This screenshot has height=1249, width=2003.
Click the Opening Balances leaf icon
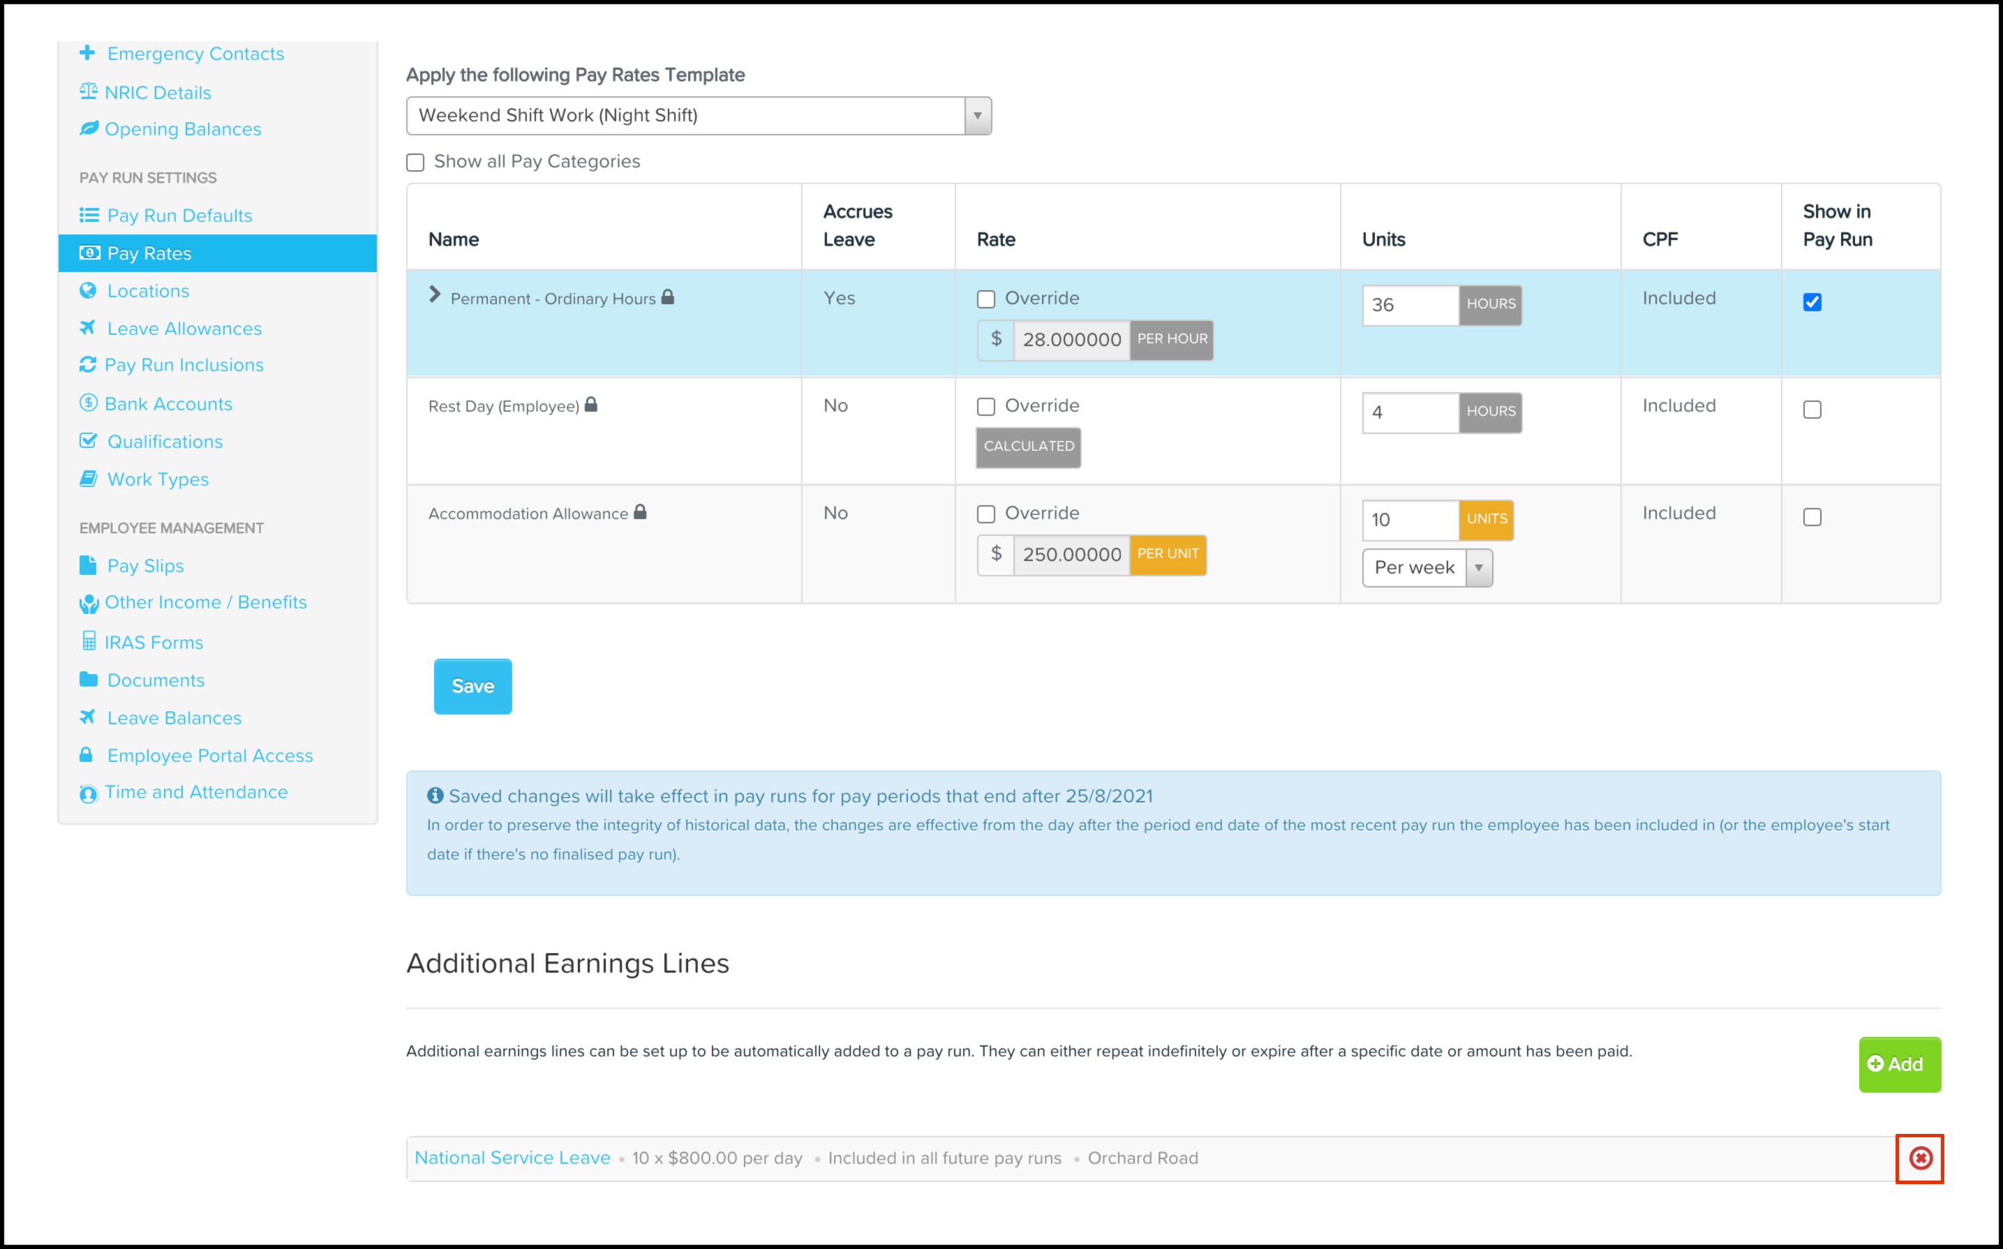[x=89, y=128]
